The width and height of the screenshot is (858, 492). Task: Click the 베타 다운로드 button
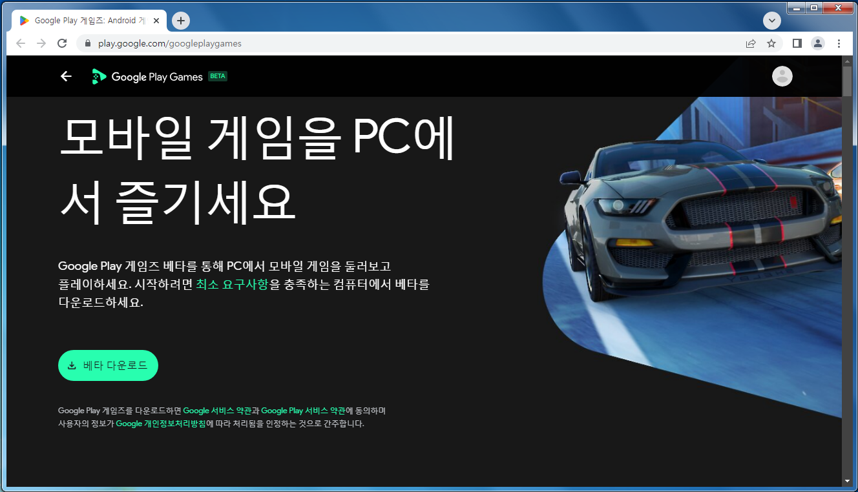[108, 365]
